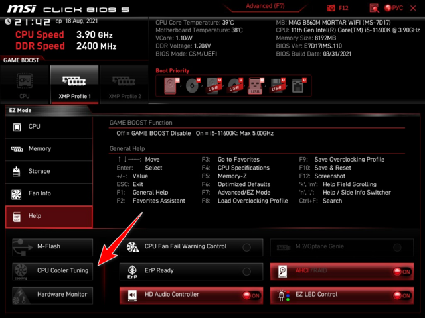Launch the M-Flash utility
Screen dimensions: 425x318
coord(52,247)
